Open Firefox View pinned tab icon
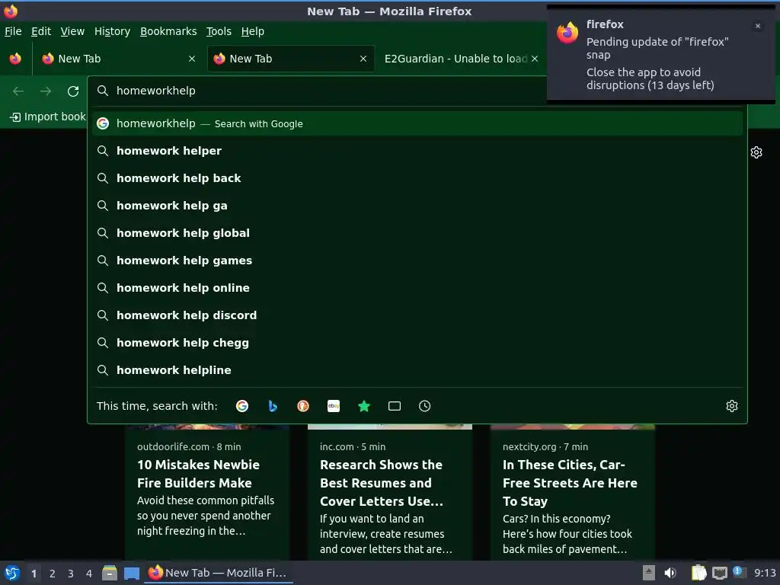 15,59
